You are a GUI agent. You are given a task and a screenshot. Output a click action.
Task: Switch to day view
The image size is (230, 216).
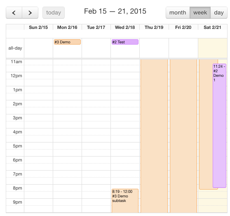pos(219,13)
